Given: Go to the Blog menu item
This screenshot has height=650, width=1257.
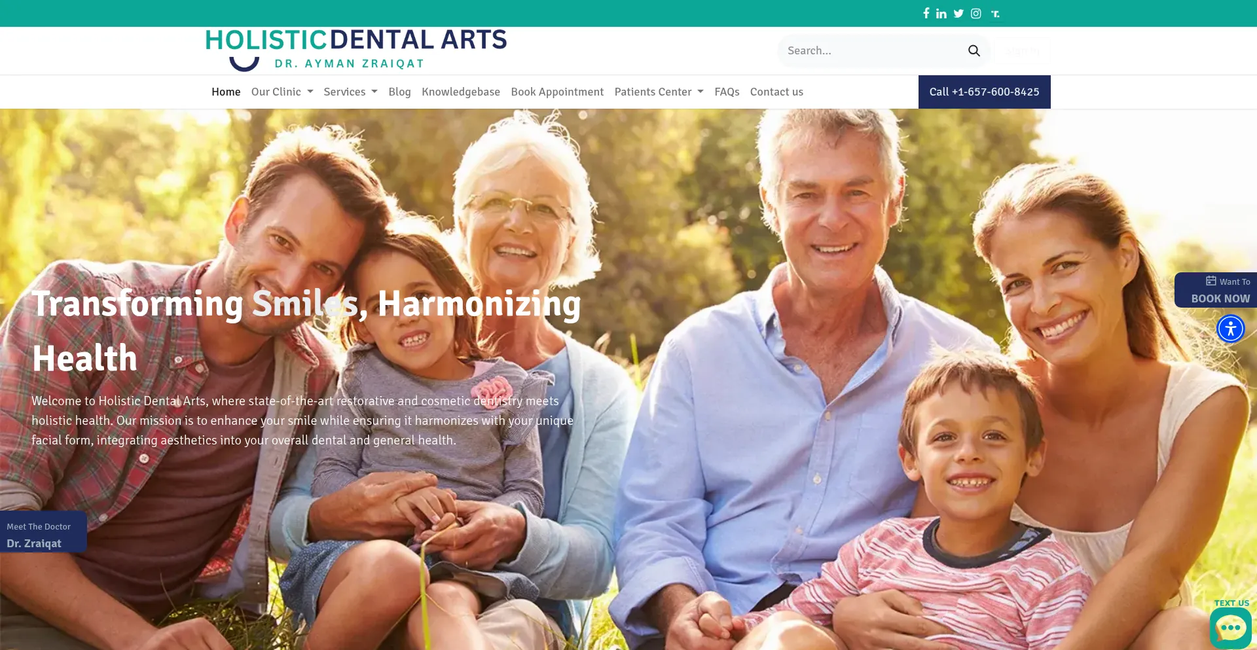Looking at the screenshot, I should point(399,92).
